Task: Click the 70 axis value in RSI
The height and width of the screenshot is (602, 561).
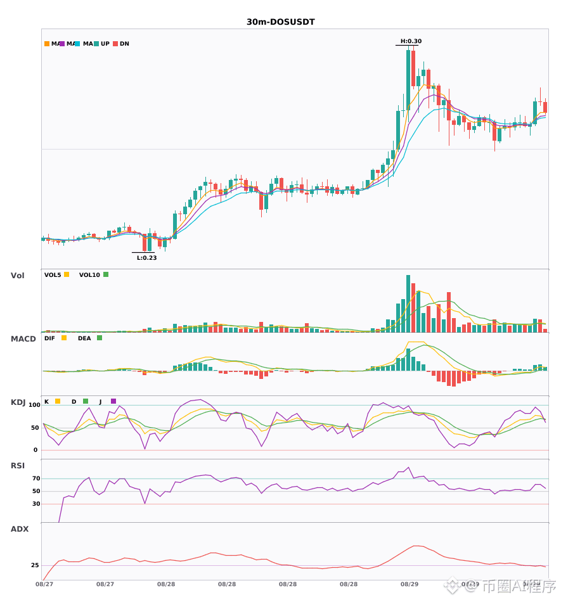Action: tap(36, 478)
